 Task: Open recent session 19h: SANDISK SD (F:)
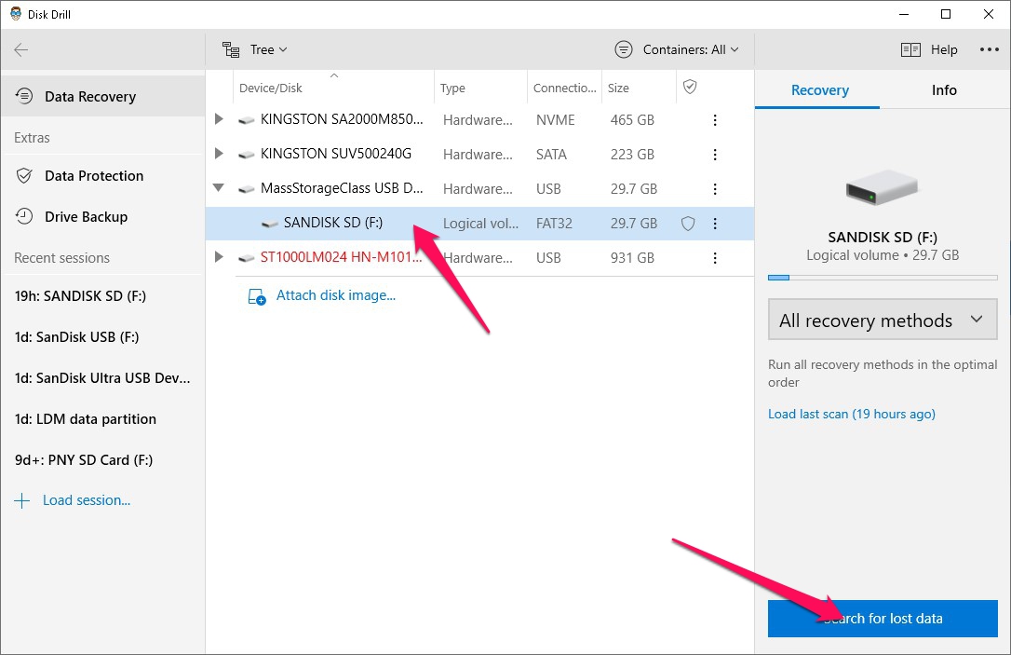pyautogui.click(x=80, y=296)
